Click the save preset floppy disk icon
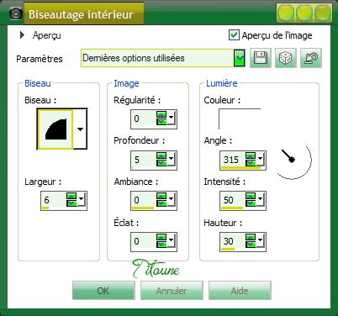Viewport: 338px width, 316px height. [x=261, y=58]
